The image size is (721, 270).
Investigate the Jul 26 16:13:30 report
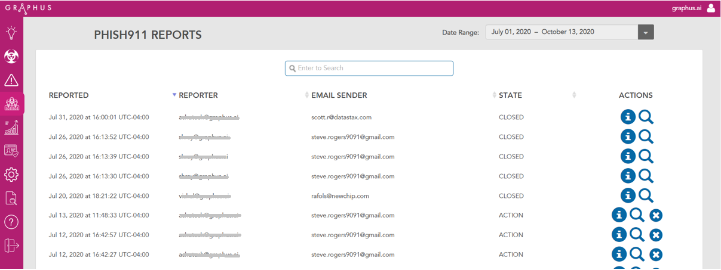click(x=646, y=176)
